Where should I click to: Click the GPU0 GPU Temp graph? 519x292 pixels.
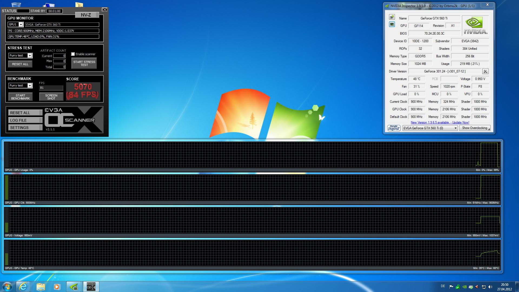click(x=253, y=253)
